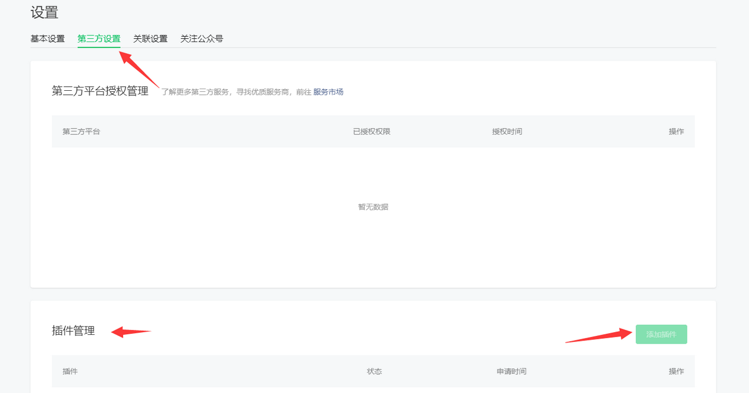Click the 状态 column header

(x=374, y=371)
